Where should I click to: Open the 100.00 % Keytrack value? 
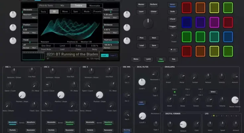pyautogui.click(x=111, y=45)
